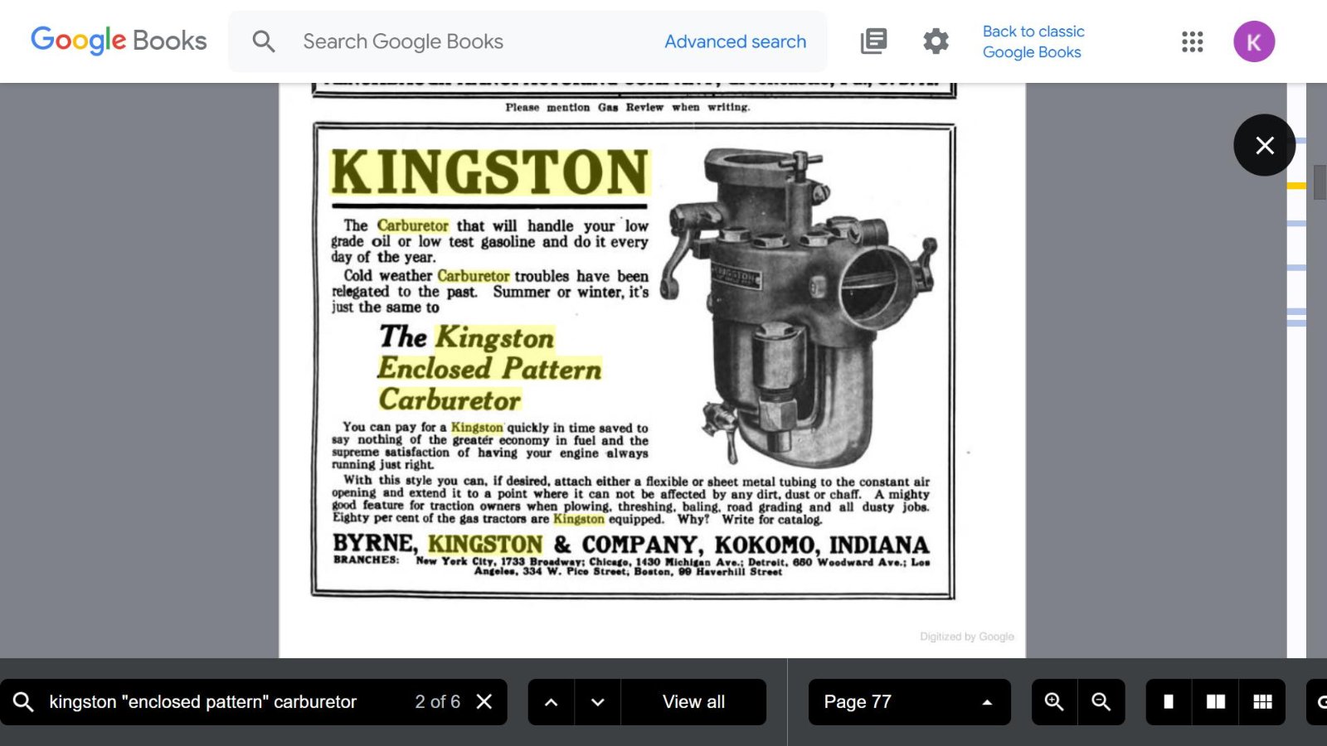Screen dimensions: 1327x746
Task: Click View all search results
Action: coord(693,702)
